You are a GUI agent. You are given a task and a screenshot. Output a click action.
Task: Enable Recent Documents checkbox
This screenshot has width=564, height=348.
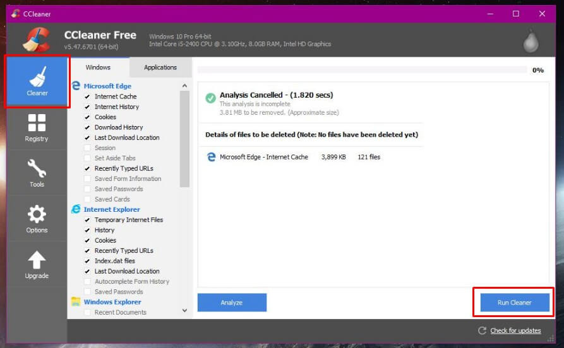[x=87, y=313]
